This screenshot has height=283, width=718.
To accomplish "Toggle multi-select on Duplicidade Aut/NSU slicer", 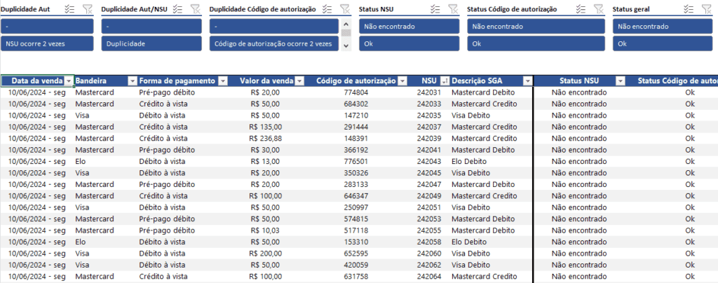I will [x=177, y=9].
